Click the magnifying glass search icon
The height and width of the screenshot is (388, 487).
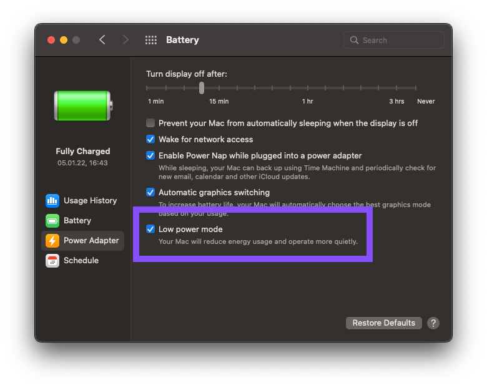click(x=355, y=41)
